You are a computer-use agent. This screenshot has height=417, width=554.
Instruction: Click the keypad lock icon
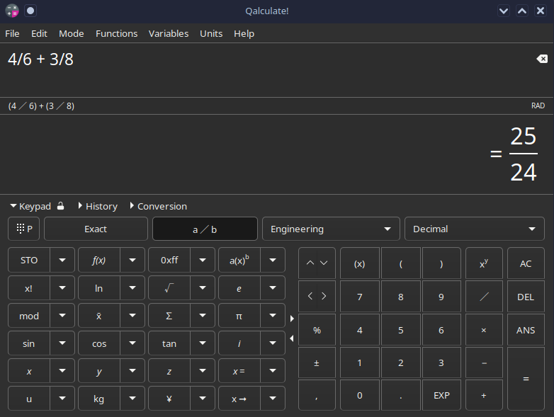click(x=61, y=206)
